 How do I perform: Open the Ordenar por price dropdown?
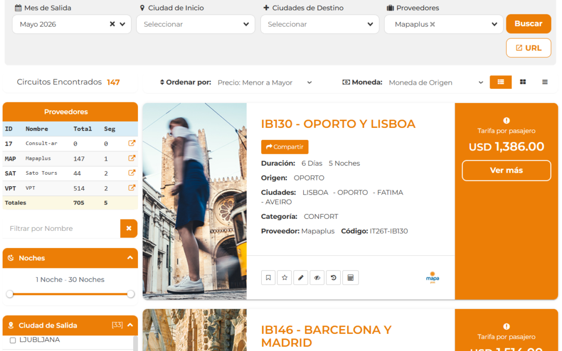pos(264,83)
